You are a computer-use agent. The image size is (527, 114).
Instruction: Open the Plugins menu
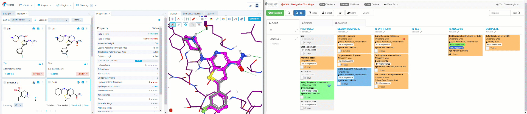point(64,5)
